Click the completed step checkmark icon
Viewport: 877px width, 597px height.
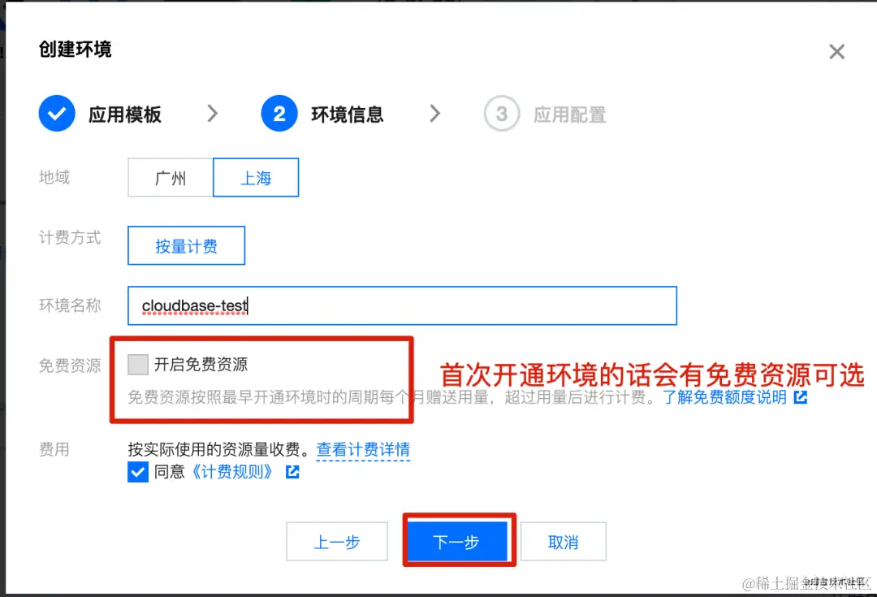[x=57, y=114]
